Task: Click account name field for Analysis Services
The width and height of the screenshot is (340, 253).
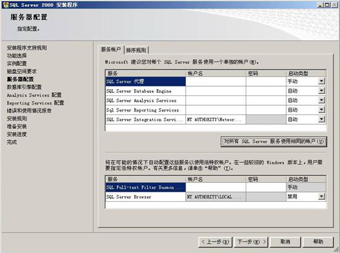Action: click(216, 100)
